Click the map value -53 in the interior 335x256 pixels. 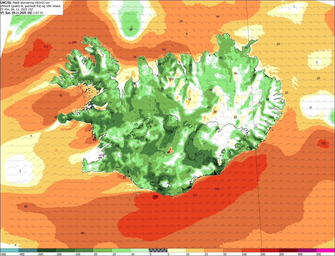pos(208,107)
